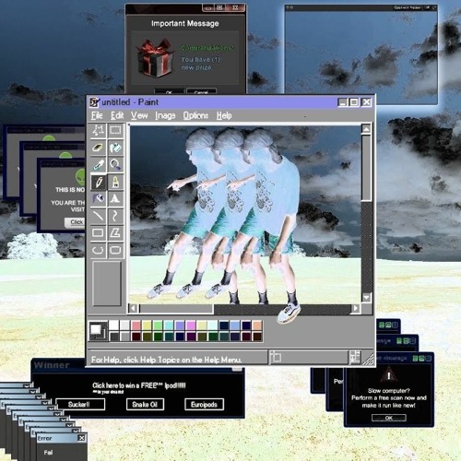Click the 'Click' button in visitor popup
The image size is (461, 461).
(76, 222)
